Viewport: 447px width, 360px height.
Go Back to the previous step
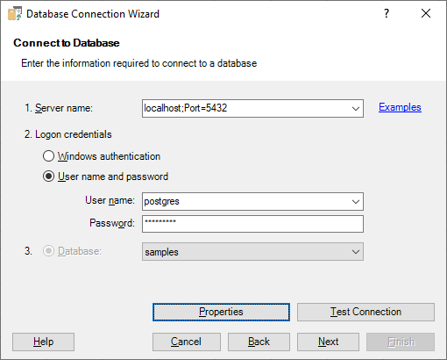coord(259,342)
